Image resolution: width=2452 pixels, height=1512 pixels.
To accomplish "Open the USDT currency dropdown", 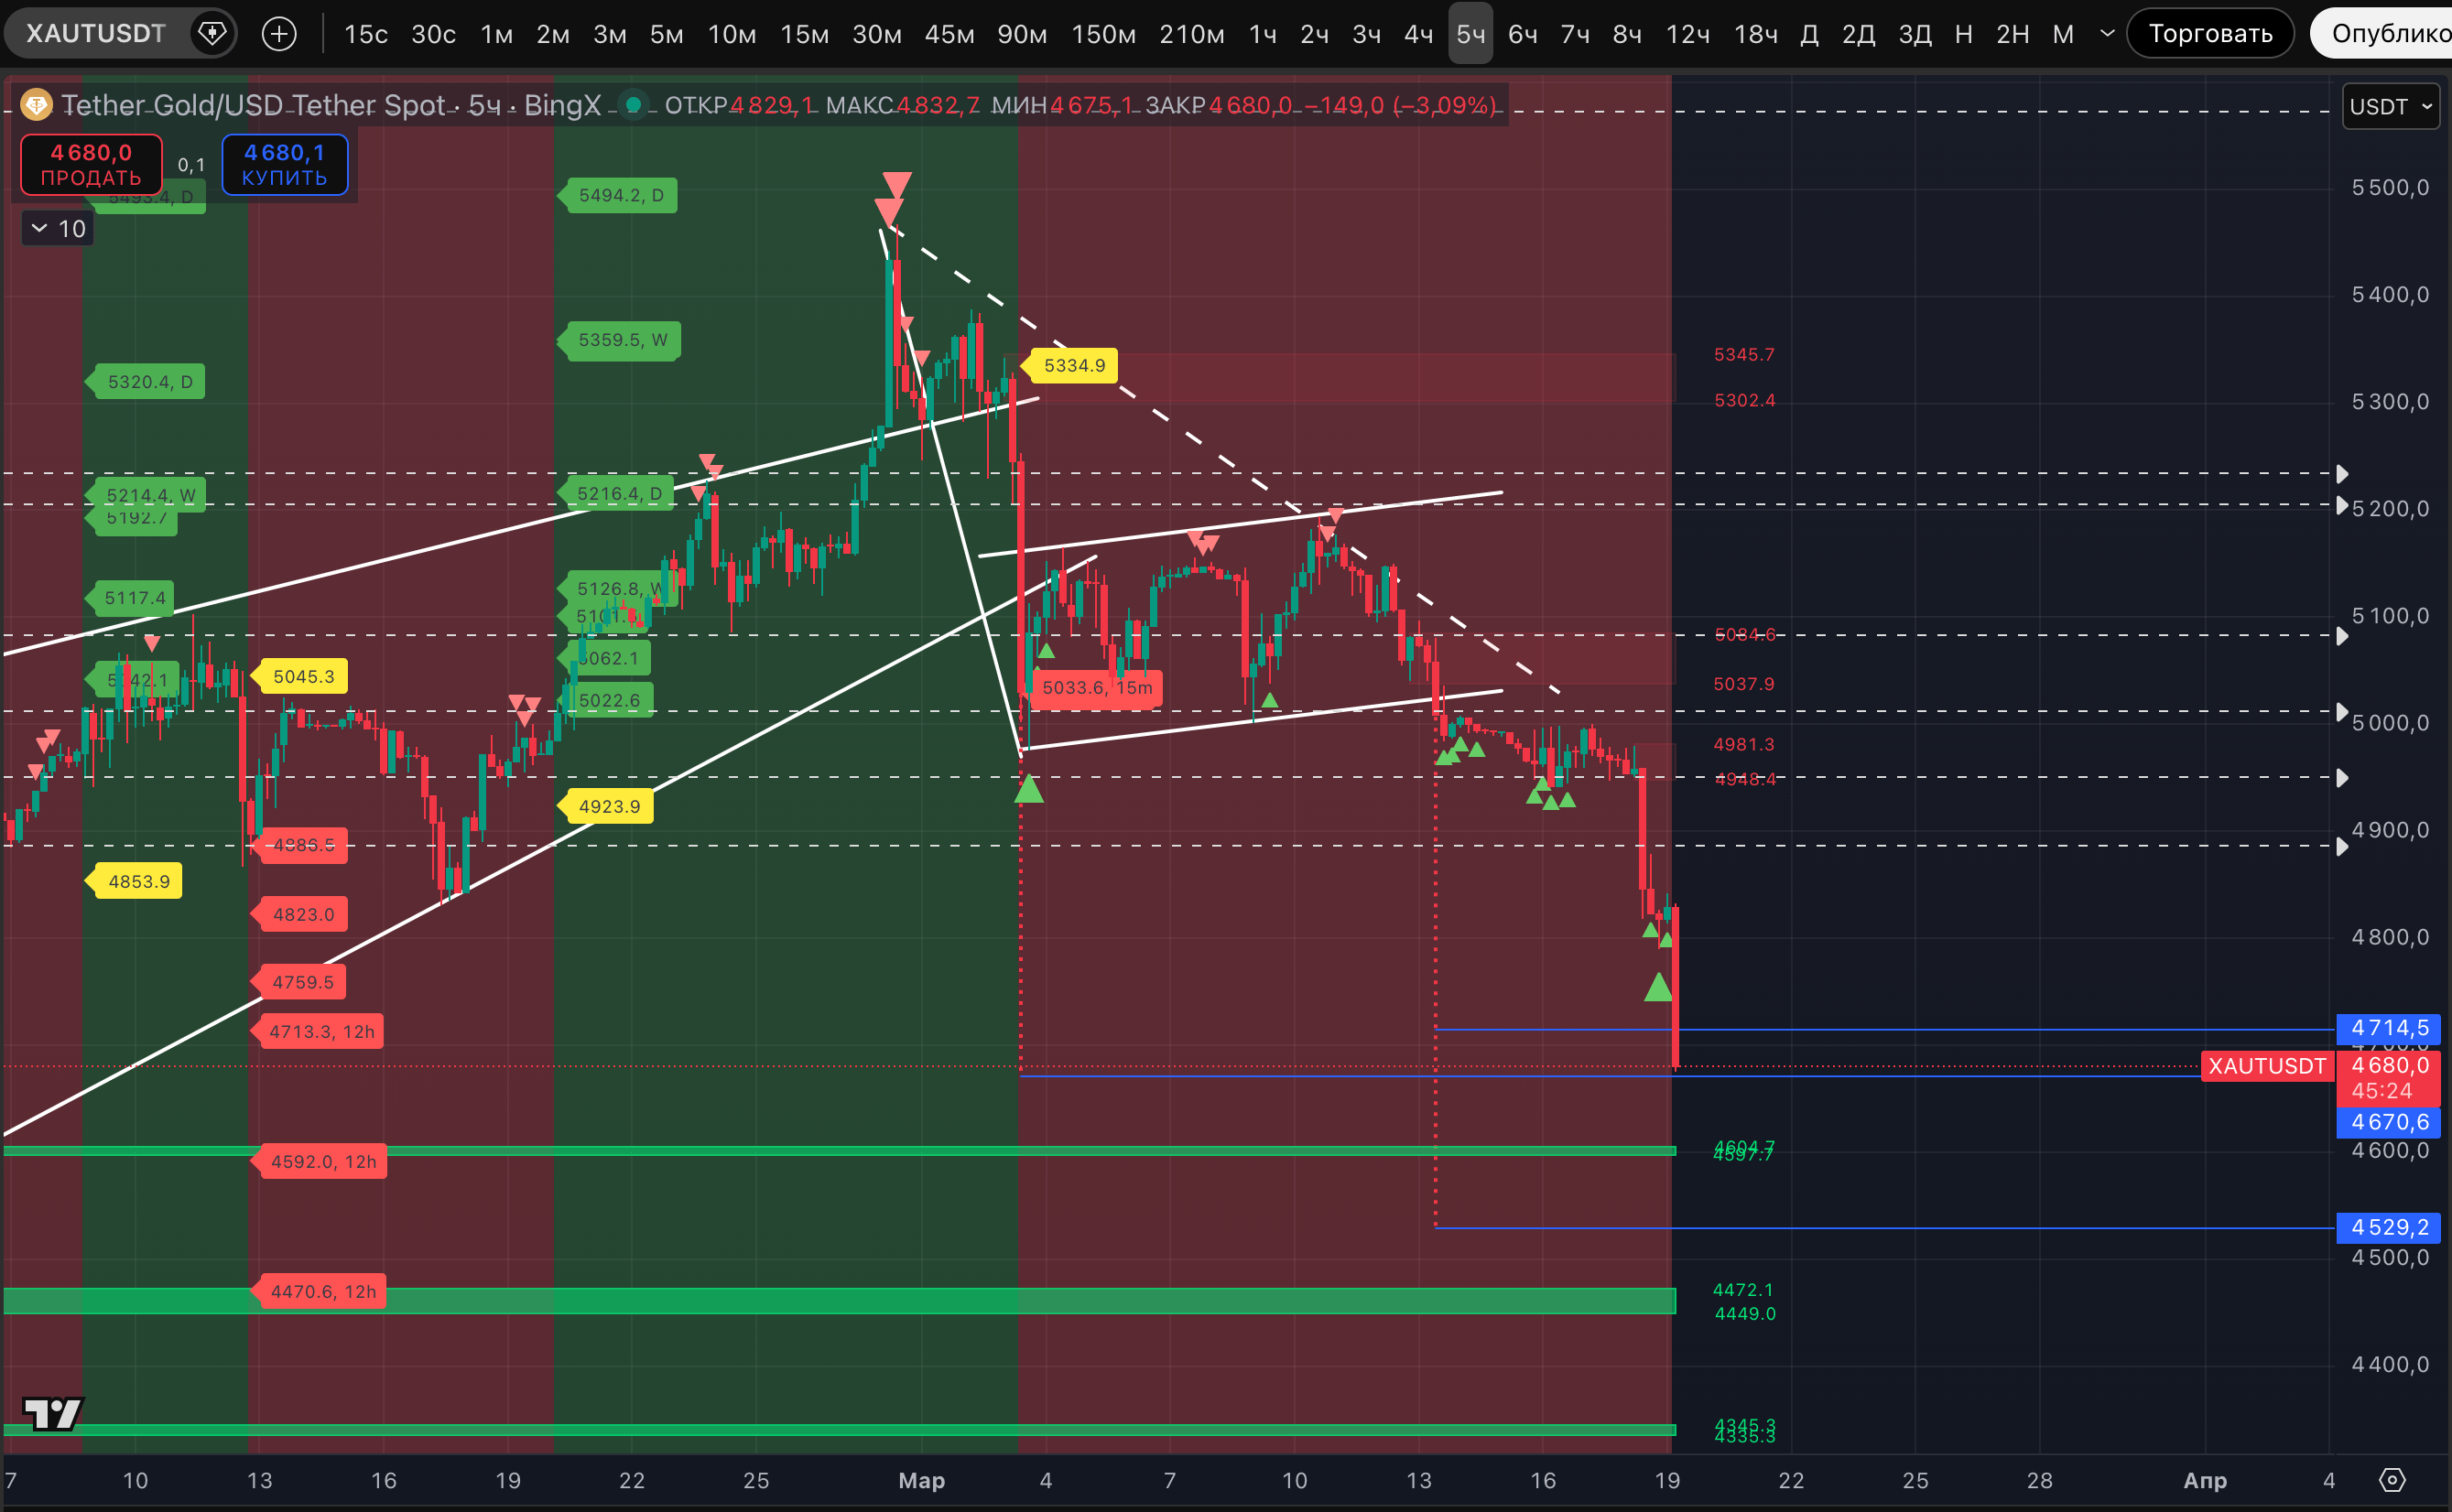I will [2390, 106].
